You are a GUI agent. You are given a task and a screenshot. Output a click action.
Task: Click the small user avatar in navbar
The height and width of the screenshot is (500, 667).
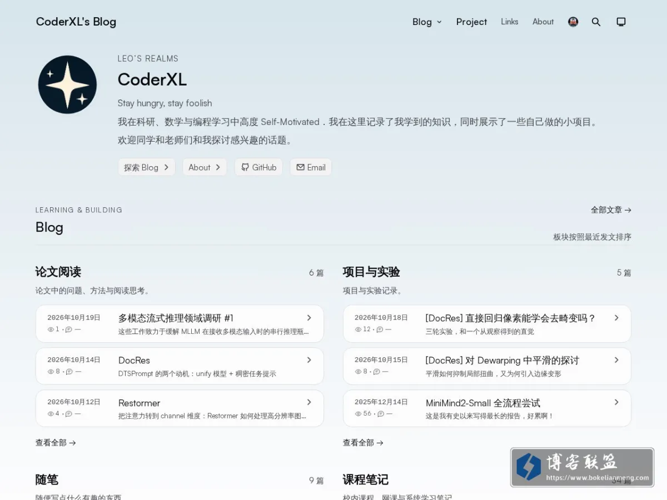tap(573, 22)
